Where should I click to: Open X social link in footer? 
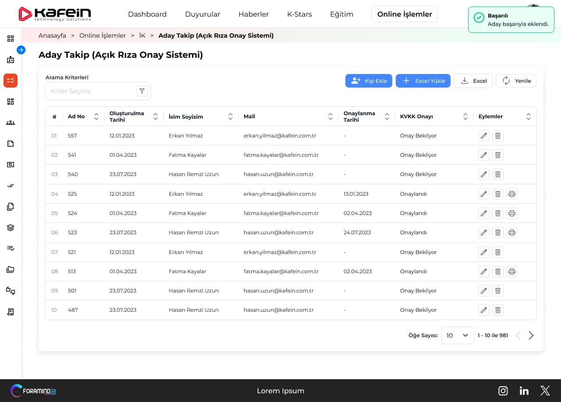pyautogui.click(x=545, y=391)
